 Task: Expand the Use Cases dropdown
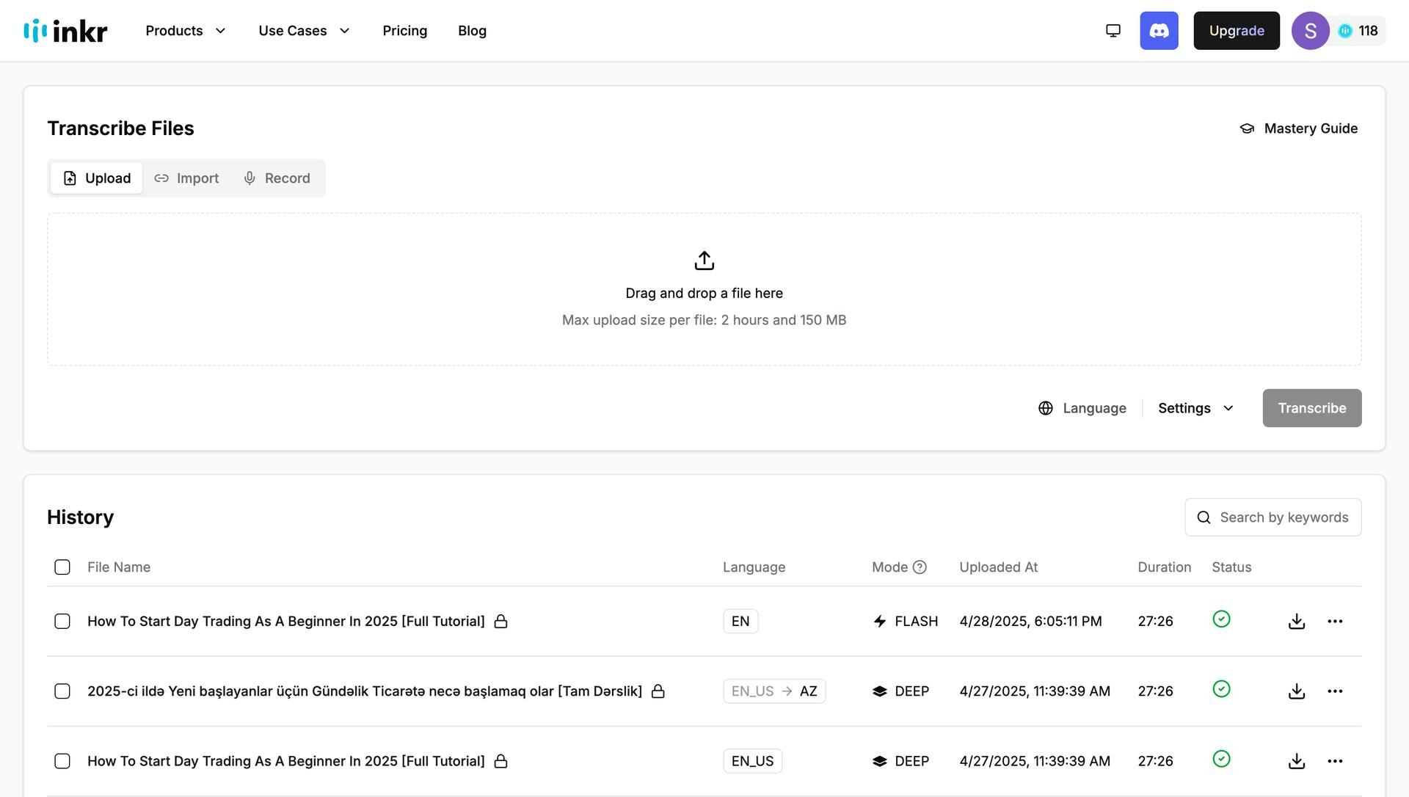[304, 31]
